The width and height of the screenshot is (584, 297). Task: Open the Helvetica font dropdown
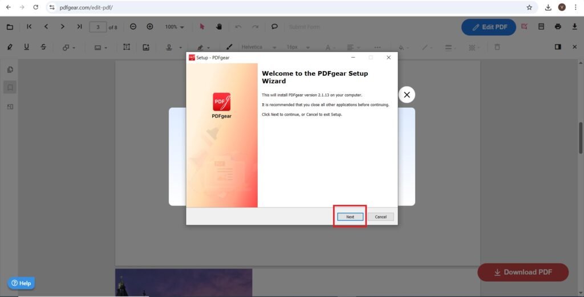pos(258,47)
